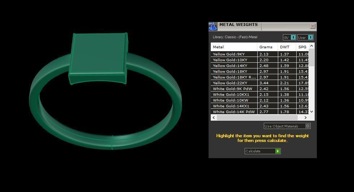Select the Yellow Gold:14KY row
This screenshot has width=354, height=192.
pyautogui.click(x=259, y=66)
